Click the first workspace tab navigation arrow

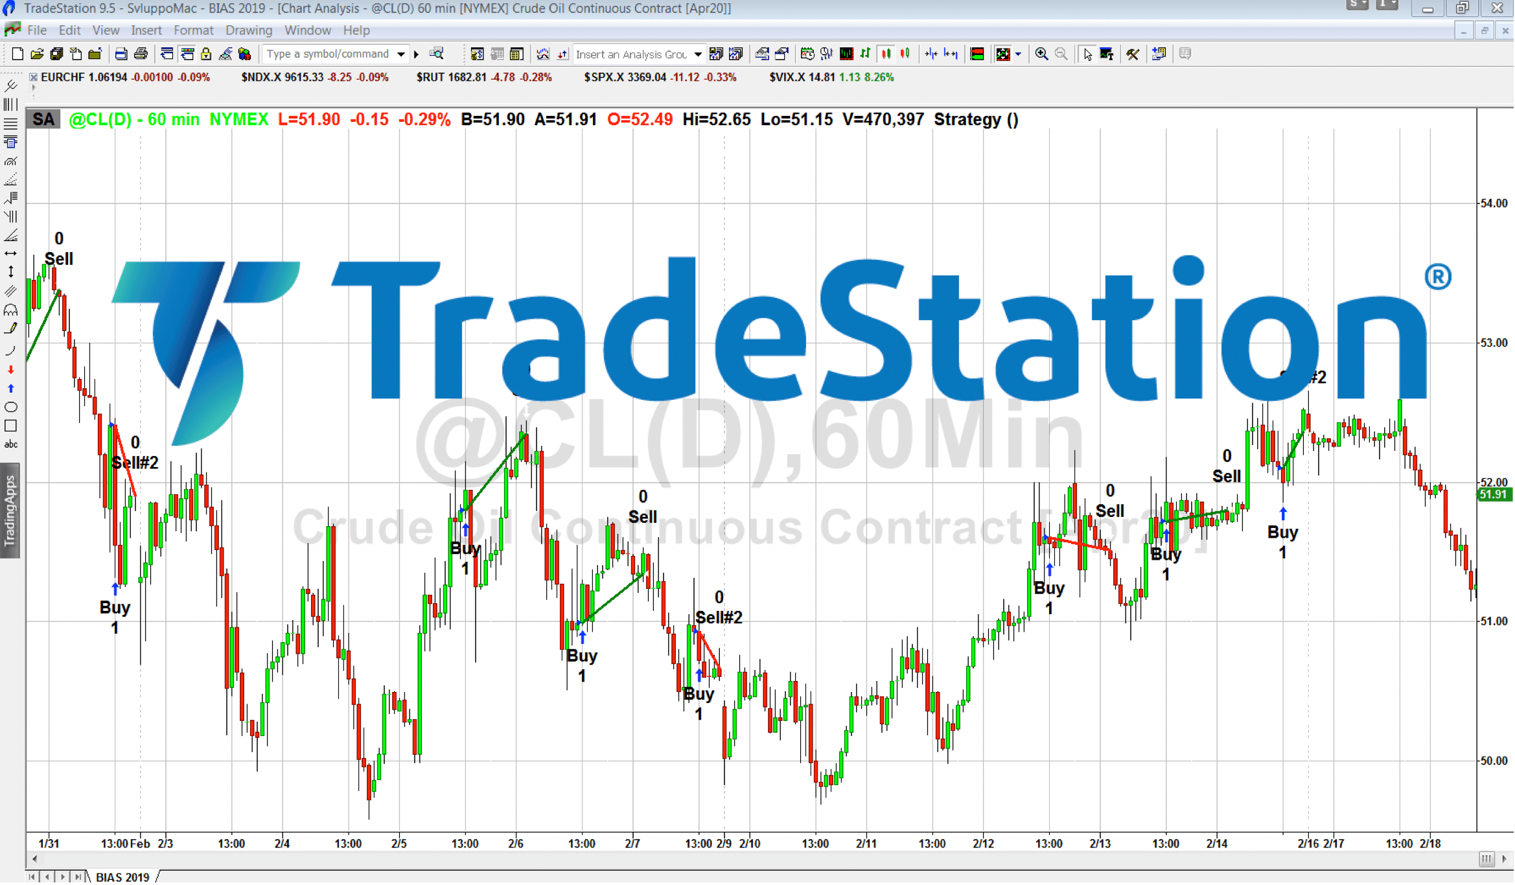tap(31, 878)
